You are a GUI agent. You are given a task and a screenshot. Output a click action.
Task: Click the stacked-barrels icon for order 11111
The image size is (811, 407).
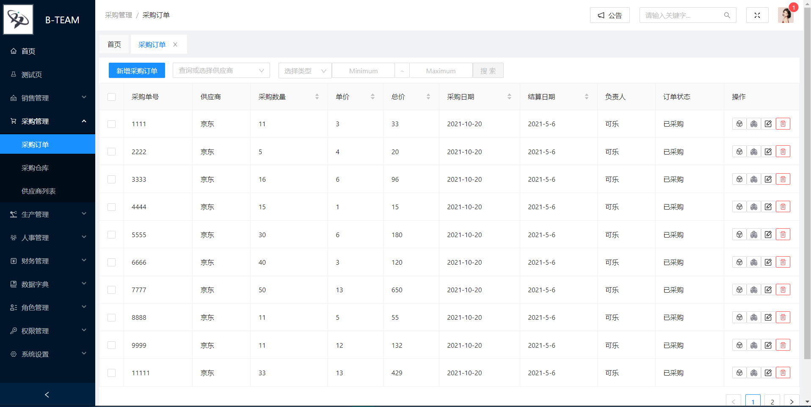tap(753, 373)
